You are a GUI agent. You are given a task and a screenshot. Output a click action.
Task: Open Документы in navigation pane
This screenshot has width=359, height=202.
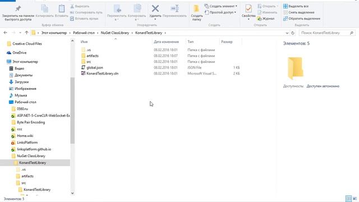coord(24,75)
